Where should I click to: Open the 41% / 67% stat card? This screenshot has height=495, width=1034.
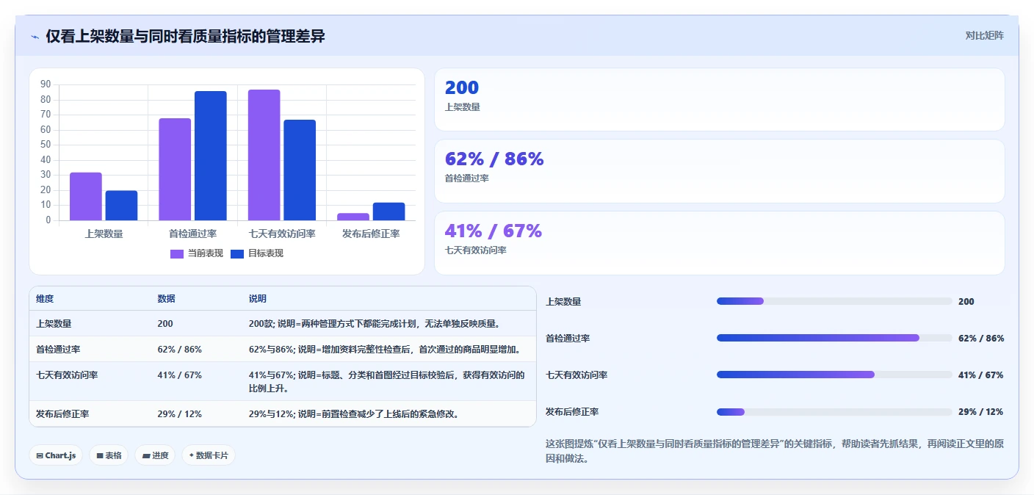[719, 243]
